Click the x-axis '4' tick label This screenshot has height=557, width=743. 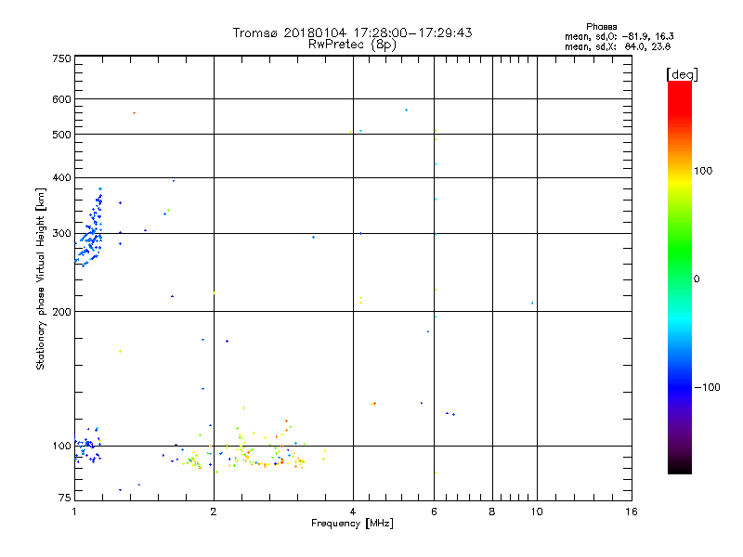[353, 512]
